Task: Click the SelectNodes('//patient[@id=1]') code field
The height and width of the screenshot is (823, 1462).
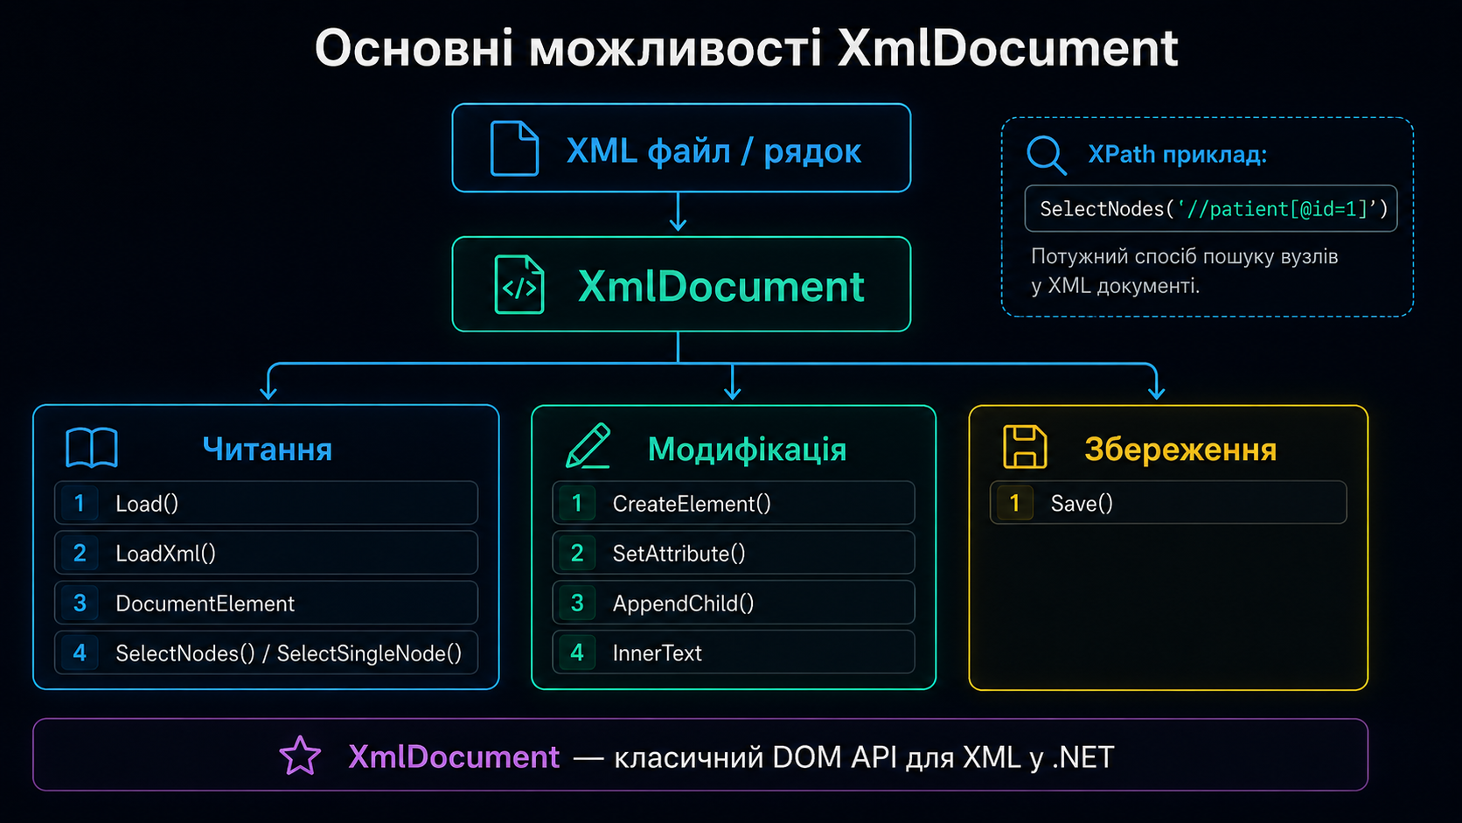Action: [x=1211, y=208]
